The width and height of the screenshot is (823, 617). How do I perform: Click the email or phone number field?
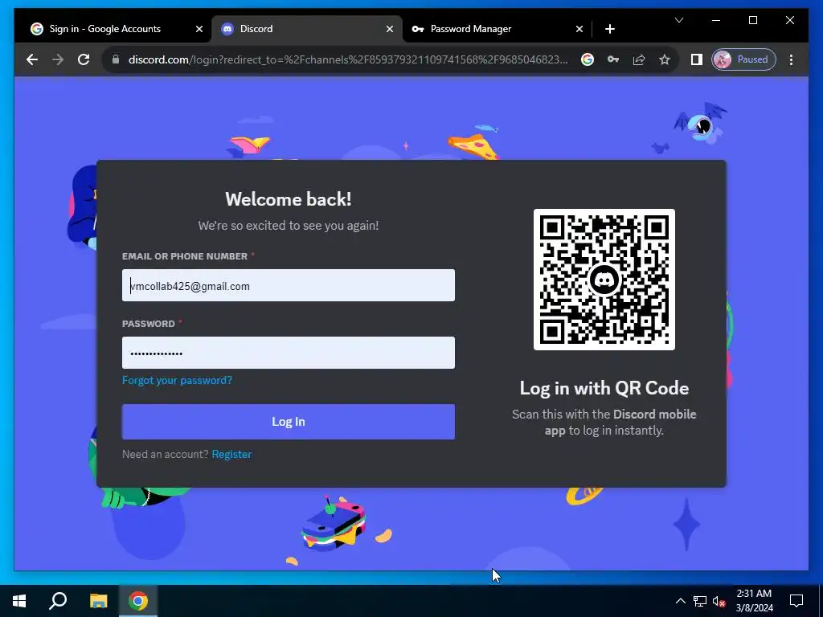point(289,285)
